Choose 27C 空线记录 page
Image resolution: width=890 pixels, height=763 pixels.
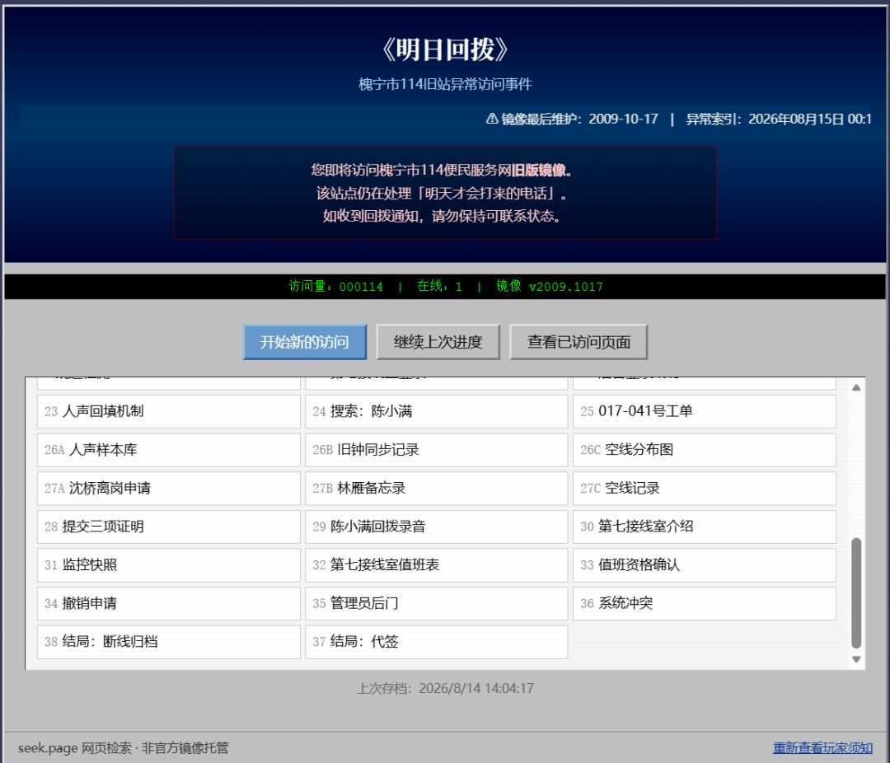pos(705,489)
